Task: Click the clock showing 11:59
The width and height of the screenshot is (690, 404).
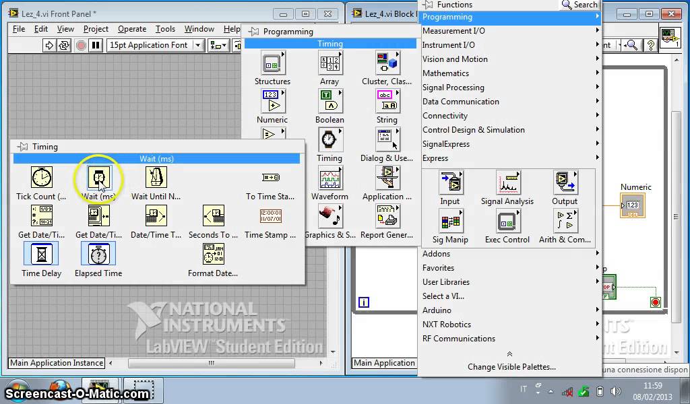Action: point(652,386)
